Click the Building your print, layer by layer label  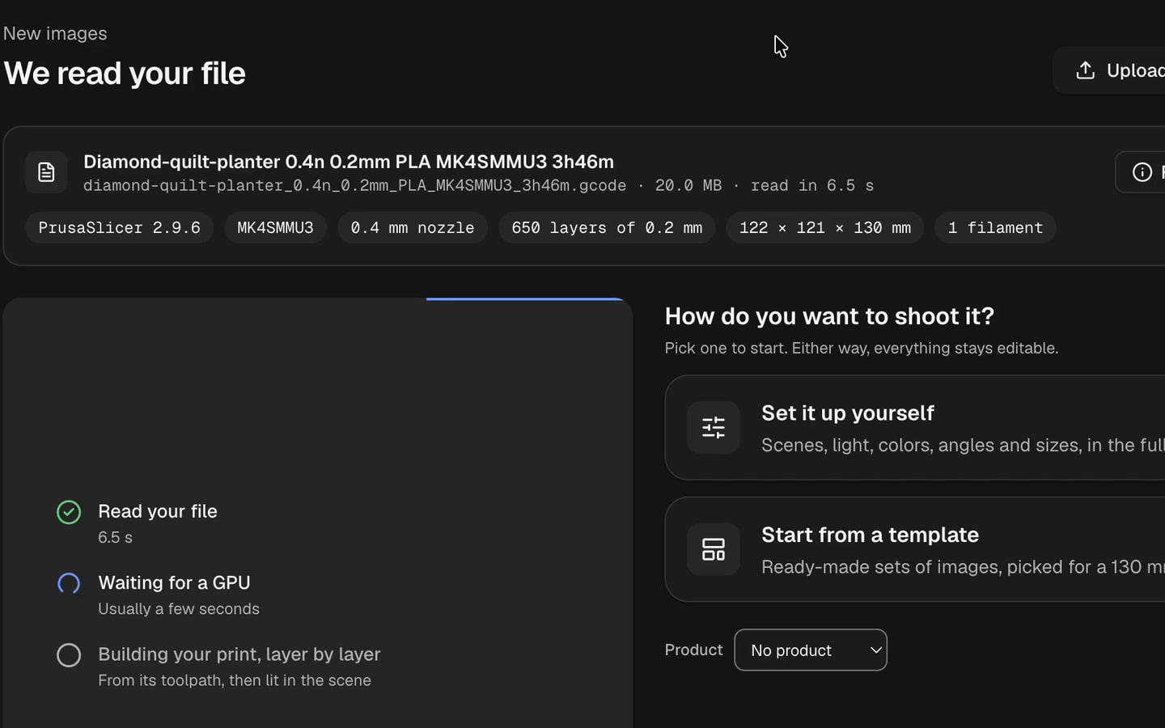tap(239, 654)
